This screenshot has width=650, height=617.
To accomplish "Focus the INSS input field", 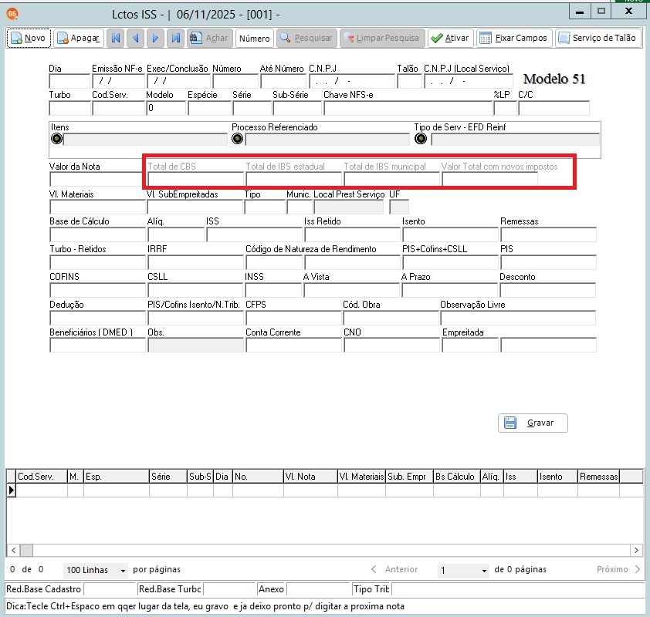I will pos(273,290).
